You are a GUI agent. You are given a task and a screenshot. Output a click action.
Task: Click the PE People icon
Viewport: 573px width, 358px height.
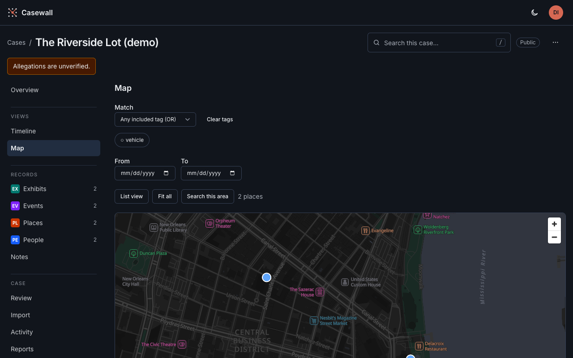point(15,240)
